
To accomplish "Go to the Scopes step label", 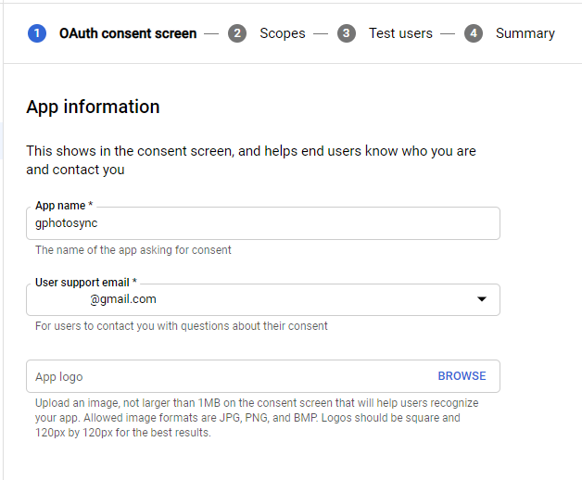I will click(282, 33).
